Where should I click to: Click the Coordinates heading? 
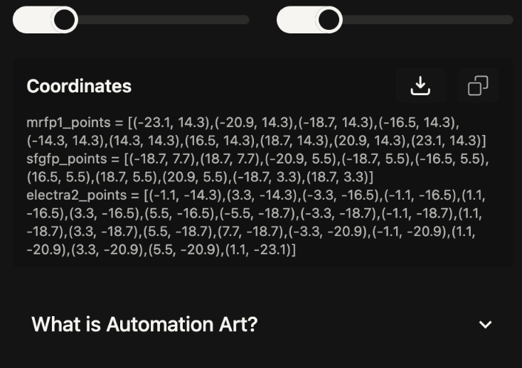tap(79, 86)
